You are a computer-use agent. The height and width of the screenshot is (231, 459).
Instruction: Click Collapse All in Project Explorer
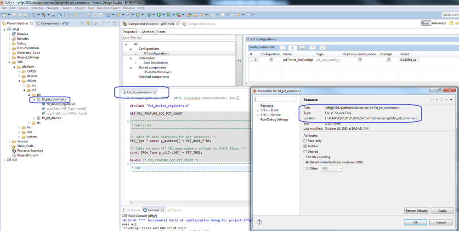(x=82, y=23)
